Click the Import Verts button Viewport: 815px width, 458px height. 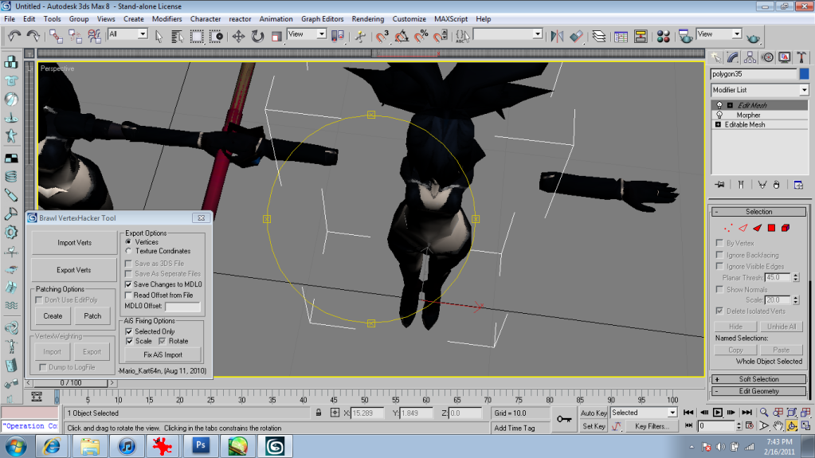[x=74, y=243]
